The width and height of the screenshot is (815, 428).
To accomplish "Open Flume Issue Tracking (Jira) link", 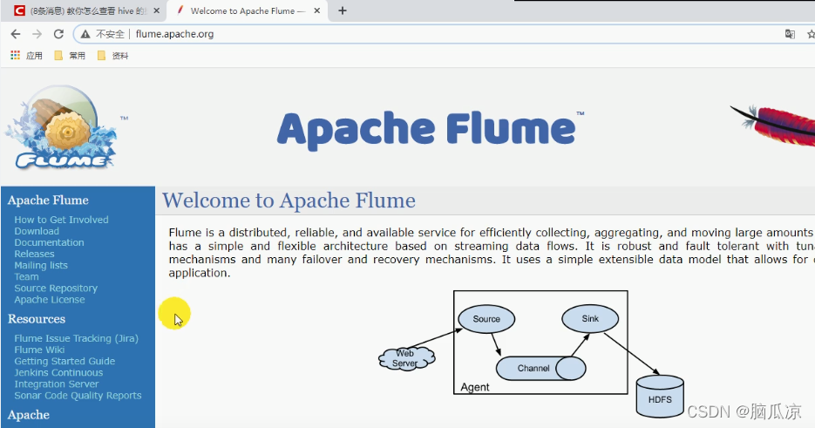I will [77, 338].
